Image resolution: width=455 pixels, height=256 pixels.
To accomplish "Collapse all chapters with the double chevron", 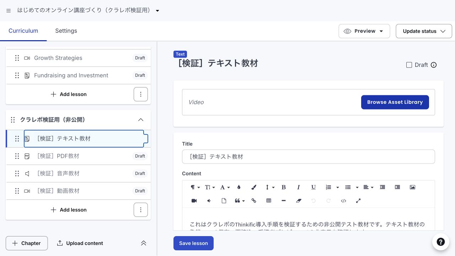I will coord(144,243).
